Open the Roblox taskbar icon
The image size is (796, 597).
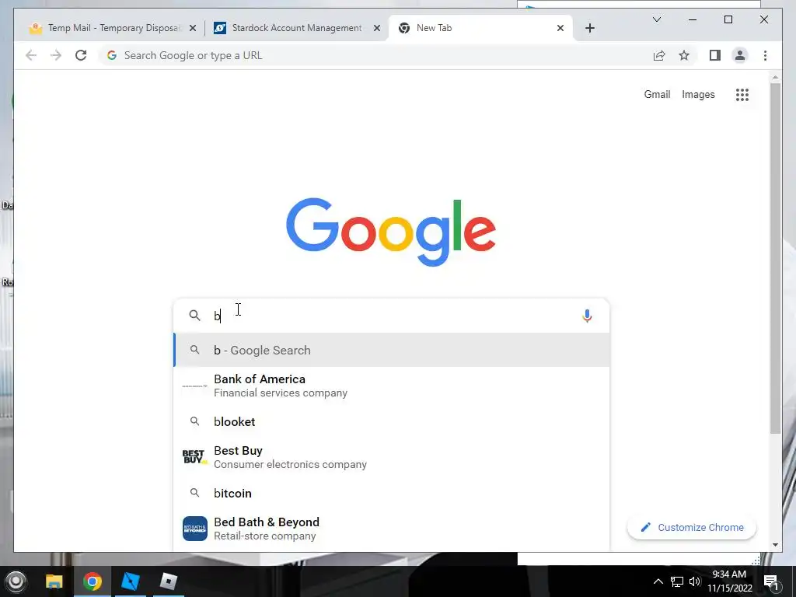[168, 581]
